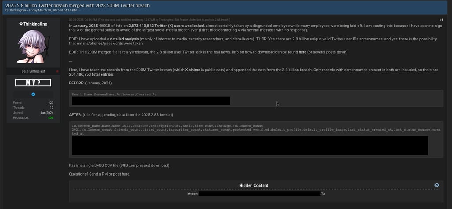
Task: Click the AFTER code block column list
Action: point(256,130)
